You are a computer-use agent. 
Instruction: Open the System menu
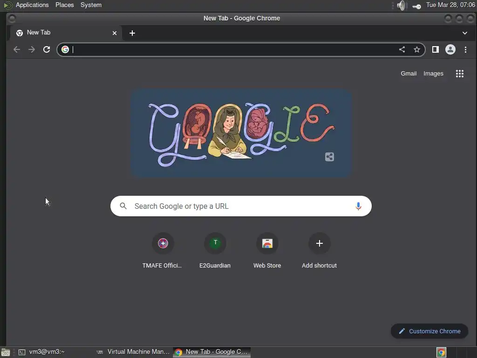coord(91,5)
